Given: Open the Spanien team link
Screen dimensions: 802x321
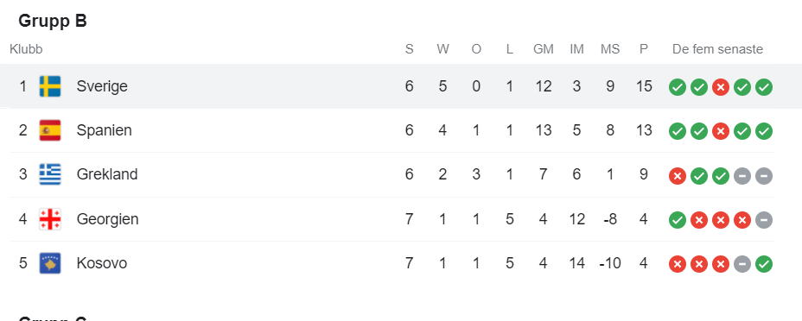Looking at the screenshot, I should coord(105,130).
